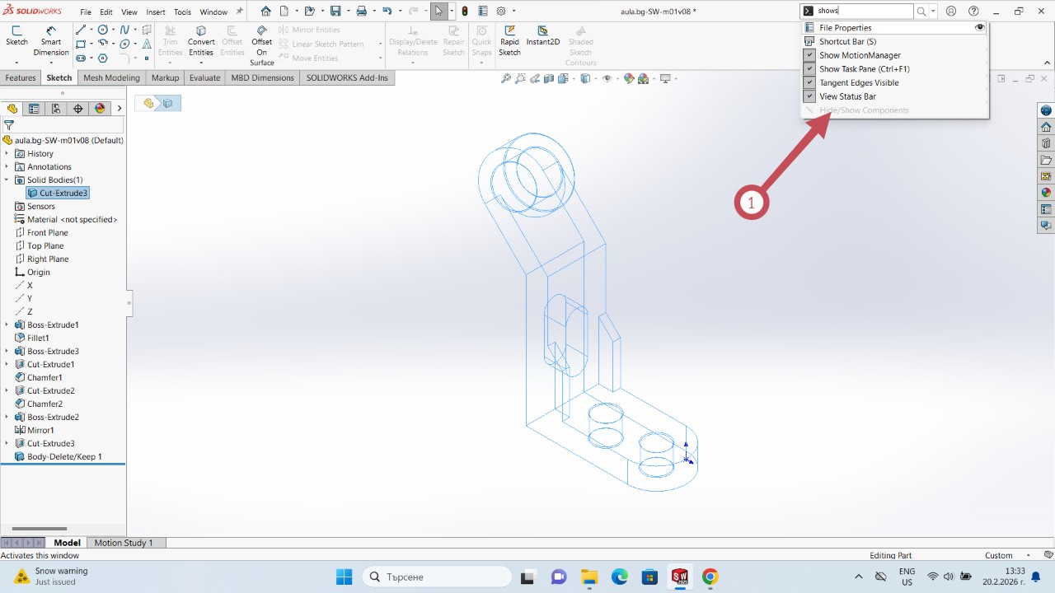Click the Rebuild traffic light icon
The height and width of the screenshot is (593, 1055).
(465, 12)
